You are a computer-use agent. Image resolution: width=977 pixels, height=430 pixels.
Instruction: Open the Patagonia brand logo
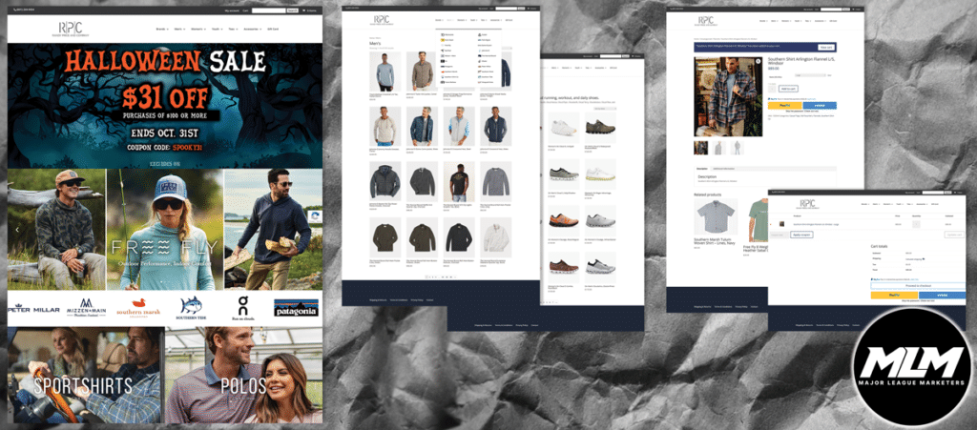(x=296, y=307)
